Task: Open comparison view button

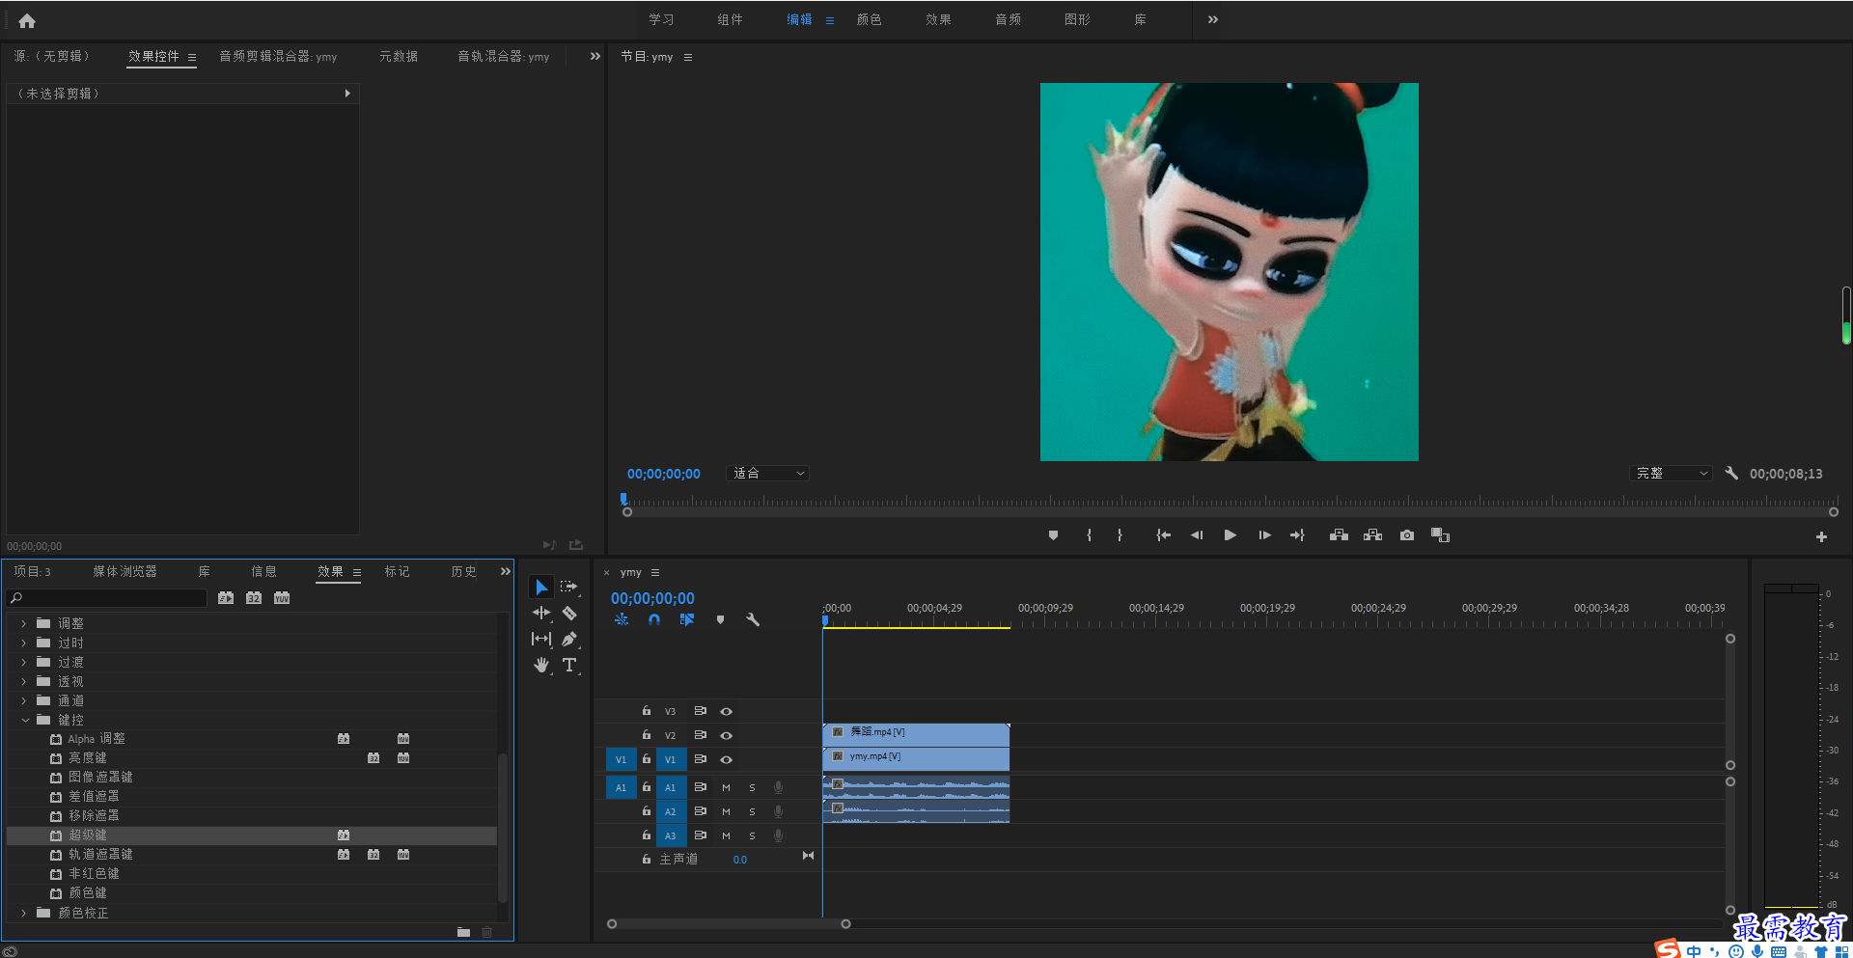Action: 1440,535
